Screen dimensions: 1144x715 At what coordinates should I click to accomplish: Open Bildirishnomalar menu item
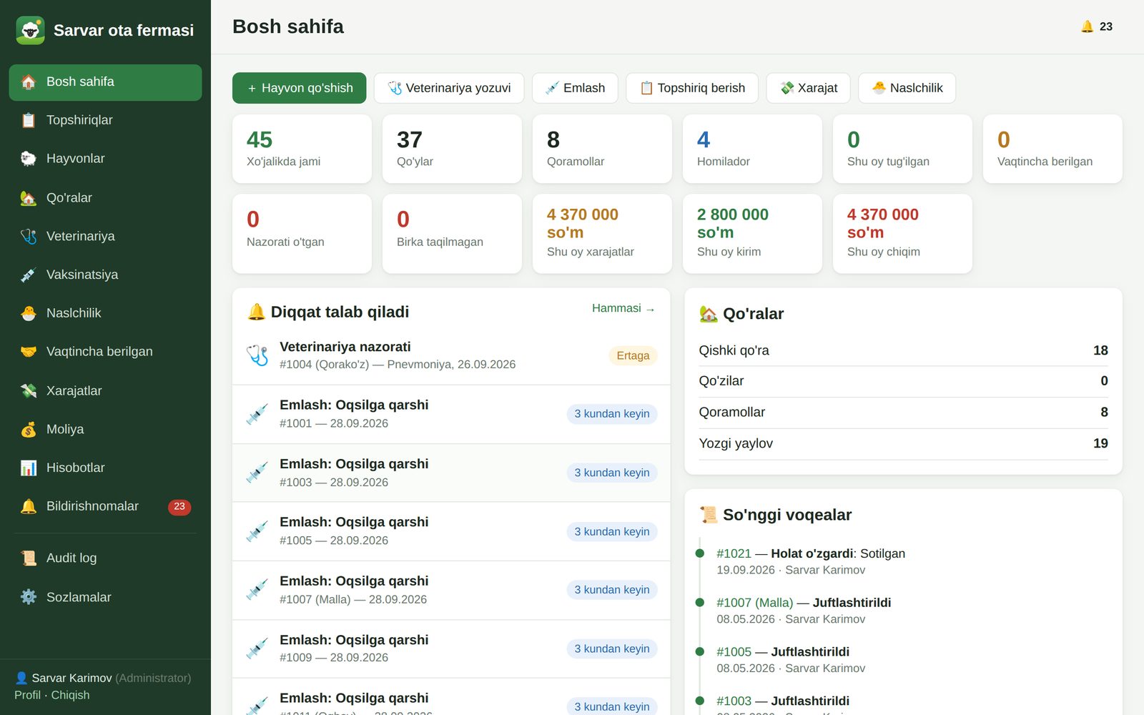[105, 506]
